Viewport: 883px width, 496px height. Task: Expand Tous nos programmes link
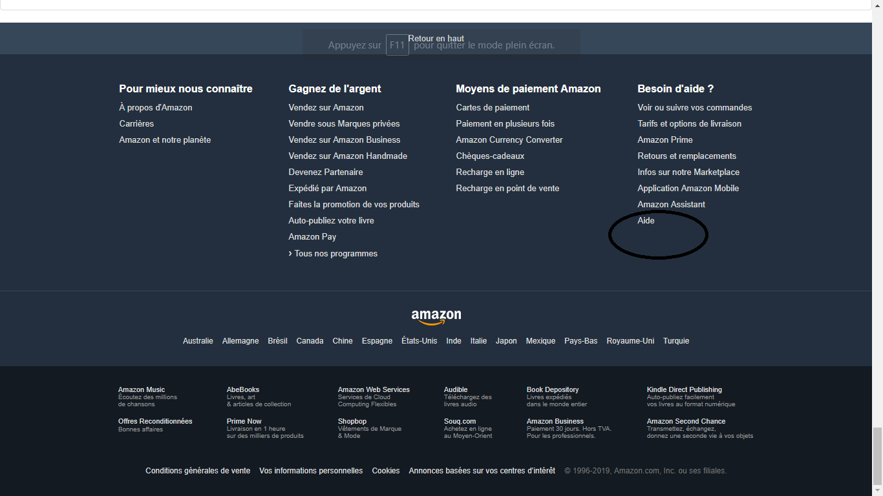click(335, 254)
